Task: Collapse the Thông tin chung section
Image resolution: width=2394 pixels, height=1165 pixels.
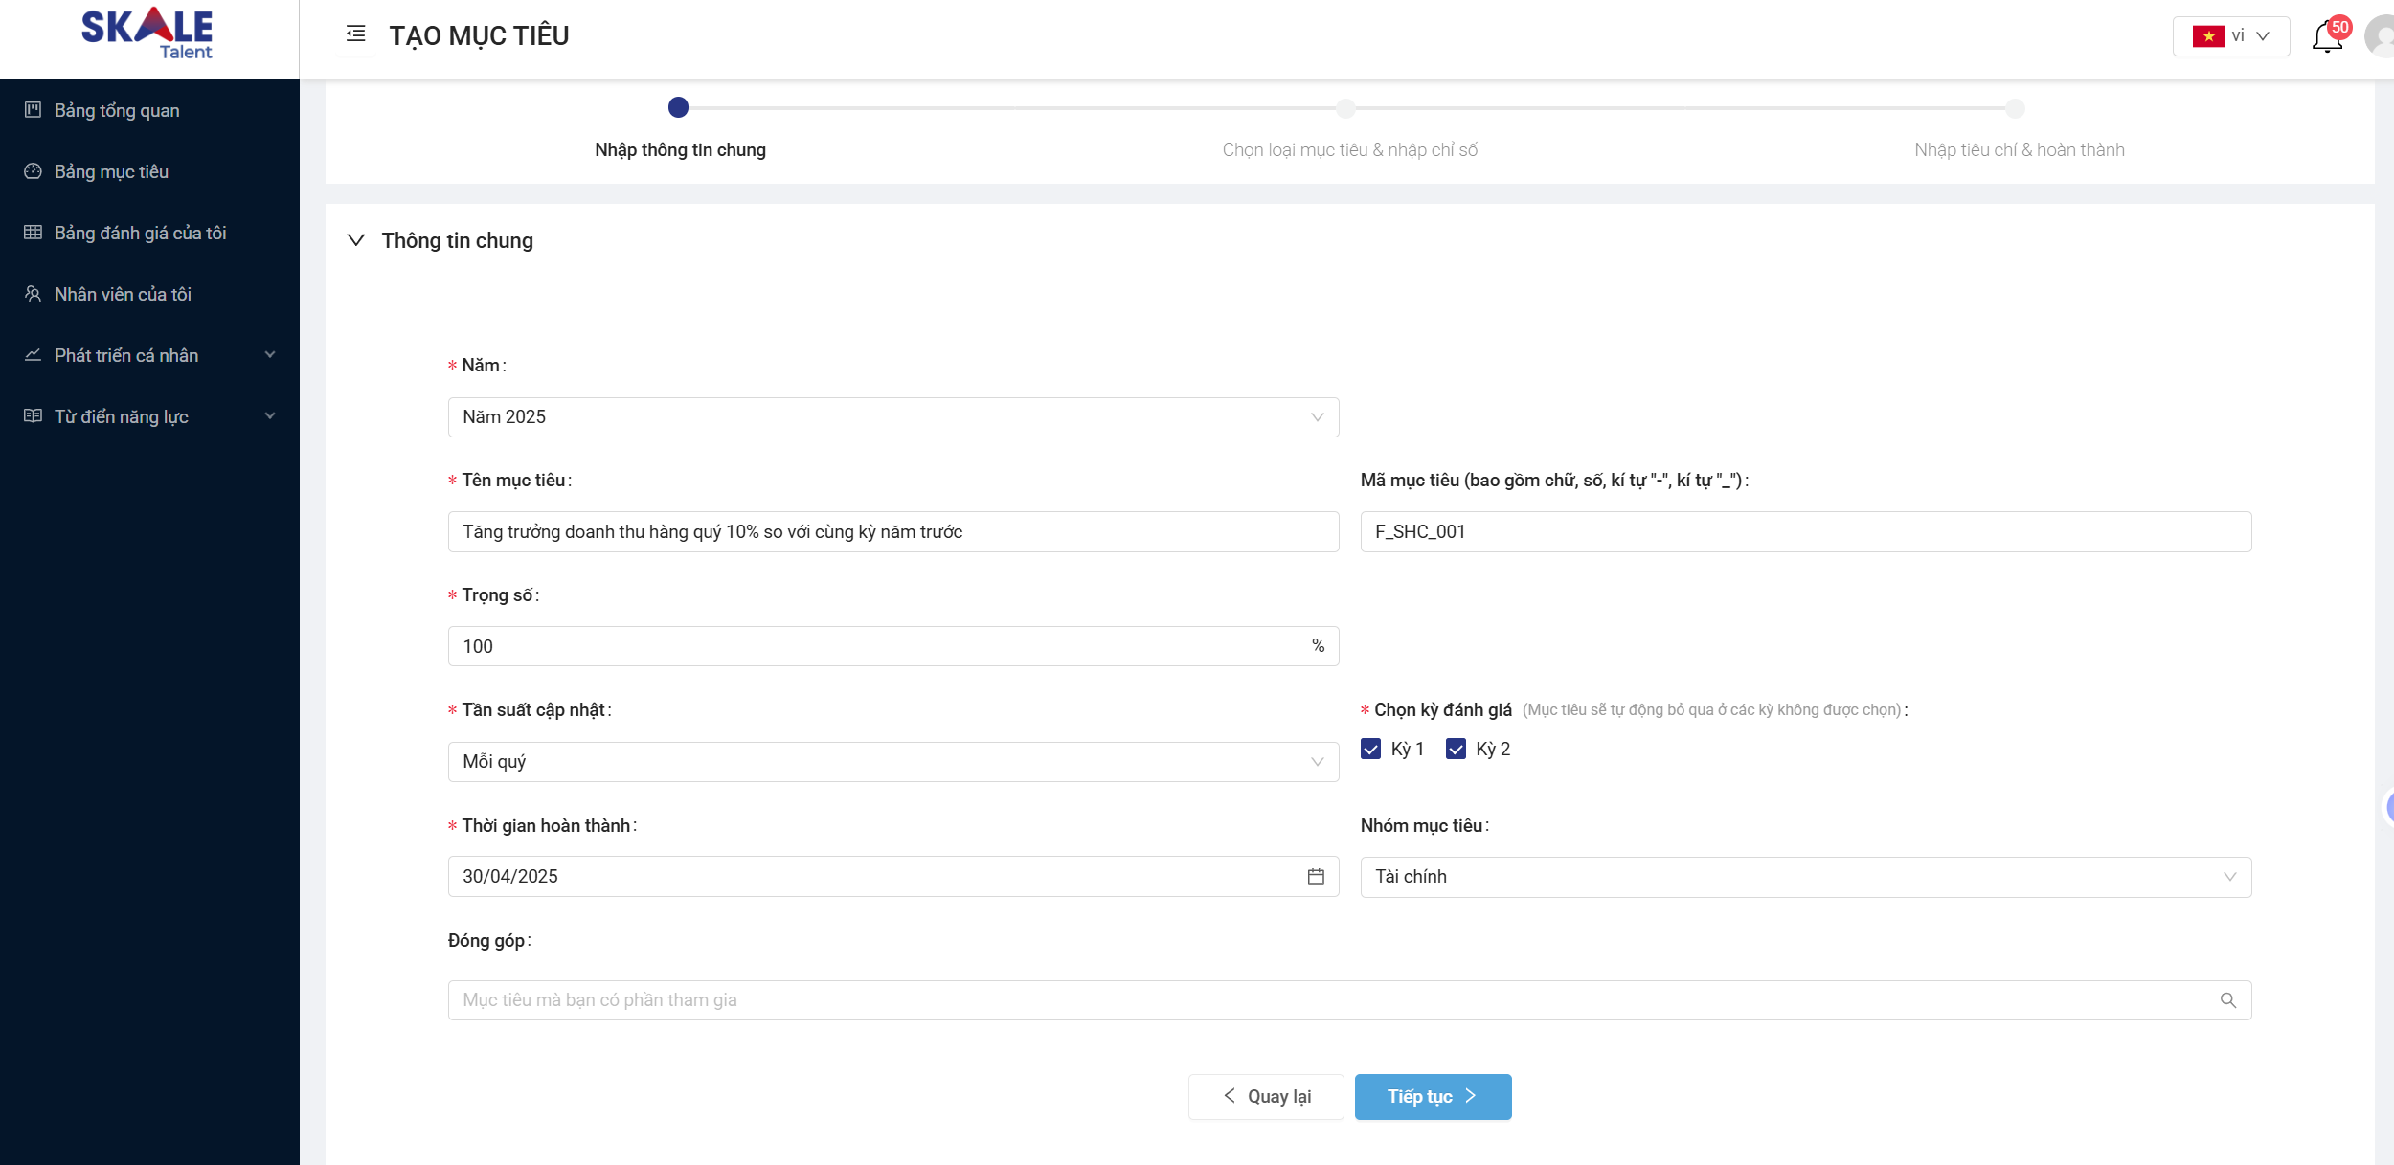Action: [x=356, y=240]
